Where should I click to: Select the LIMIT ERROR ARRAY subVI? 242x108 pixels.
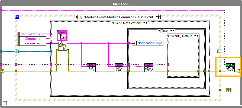119,68
